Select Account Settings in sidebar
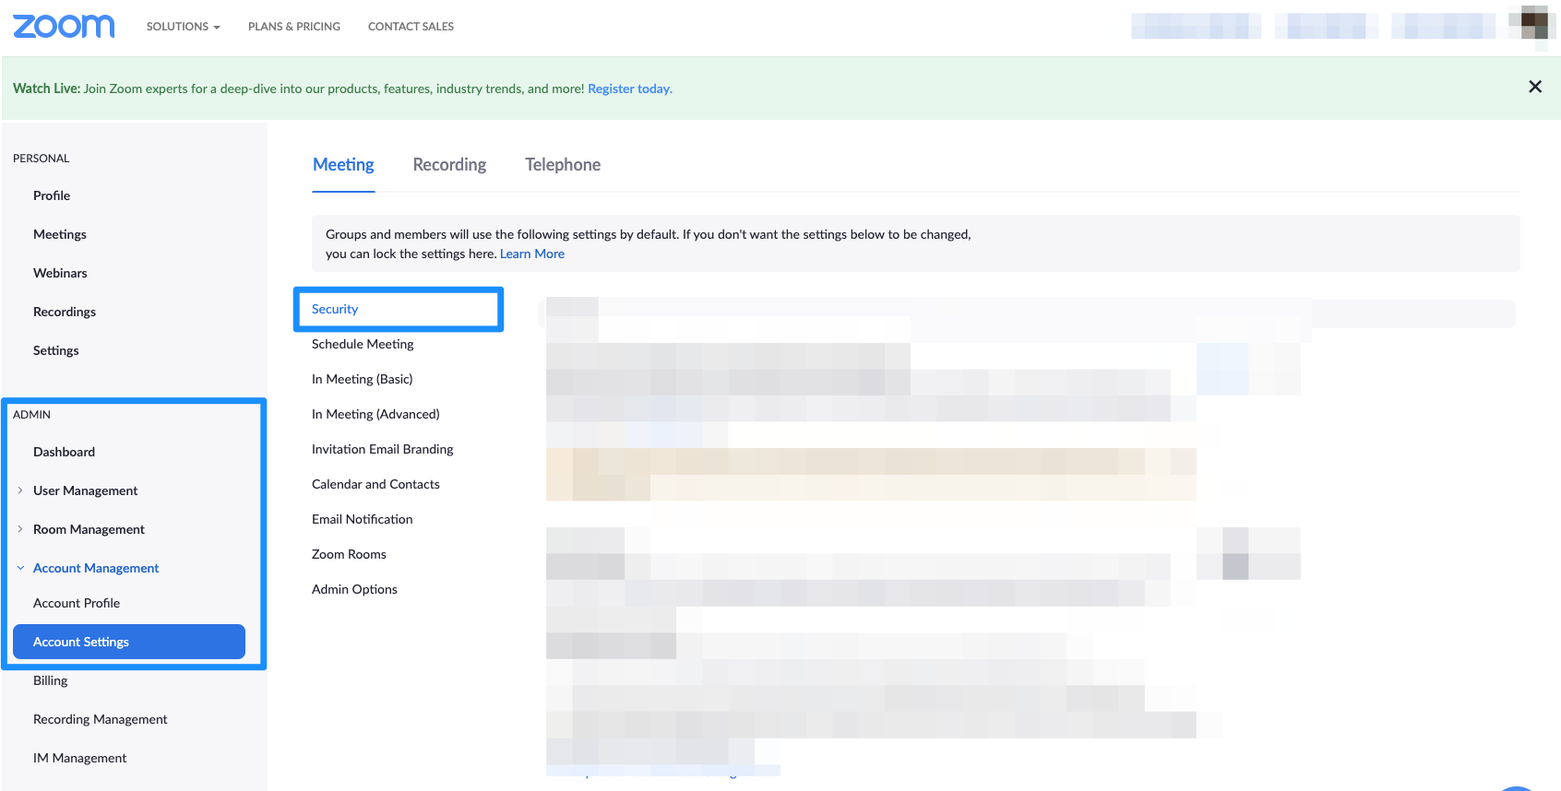This screenshot has height=791, width=1561. (x=129, y=642)
